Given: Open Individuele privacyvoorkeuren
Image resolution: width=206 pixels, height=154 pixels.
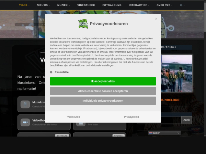Looking at the screenshot, I should (103, 101).
